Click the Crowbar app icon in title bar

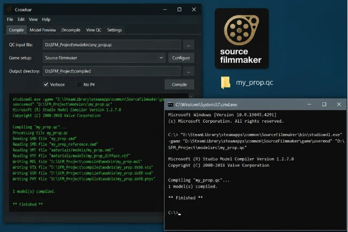pos(9,10)
